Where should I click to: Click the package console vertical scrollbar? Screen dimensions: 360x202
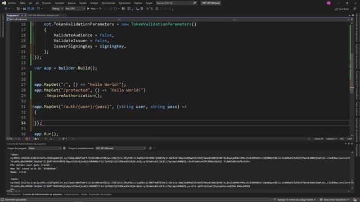352,170
